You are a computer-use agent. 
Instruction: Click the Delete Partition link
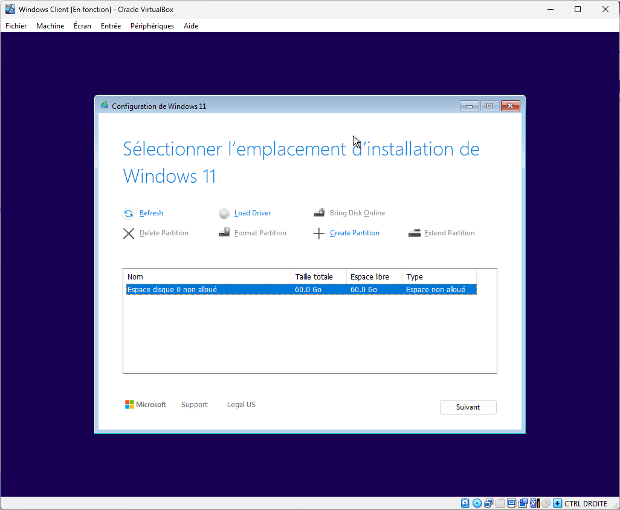coord(164,233)
